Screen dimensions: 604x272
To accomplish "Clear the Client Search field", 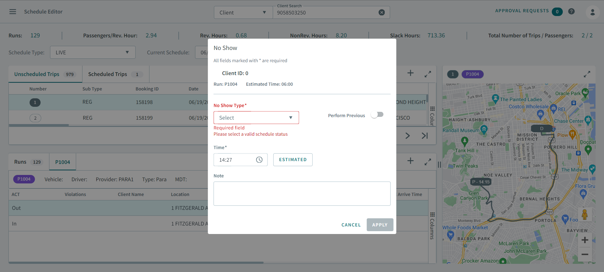I will pos(382,13).
